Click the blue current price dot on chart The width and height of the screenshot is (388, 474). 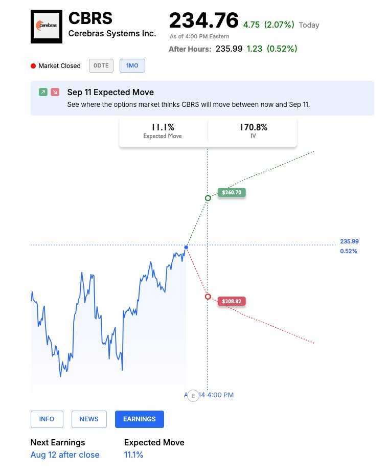(186, 247)
